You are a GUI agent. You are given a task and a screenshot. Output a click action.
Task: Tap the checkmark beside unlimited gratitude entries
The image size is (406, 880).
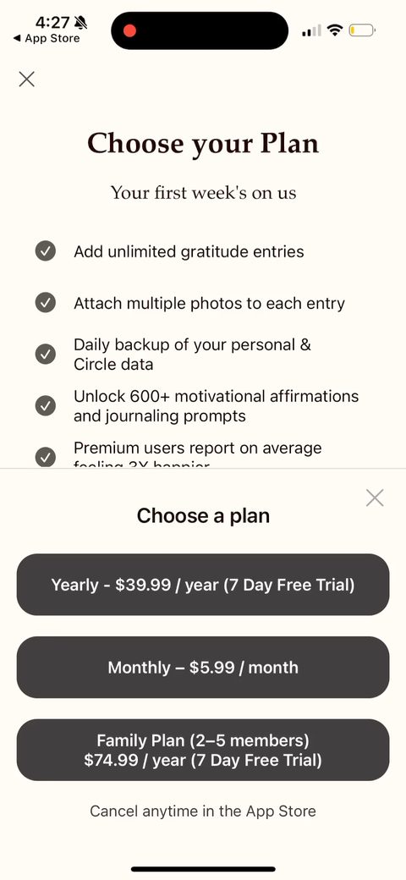pos(46,250)
